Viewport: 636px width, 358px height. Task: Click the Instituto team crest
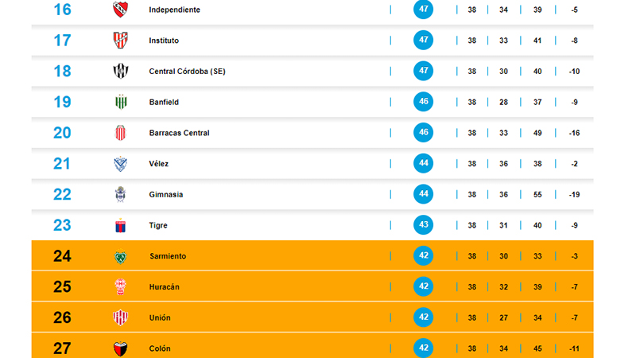point(121,40)
